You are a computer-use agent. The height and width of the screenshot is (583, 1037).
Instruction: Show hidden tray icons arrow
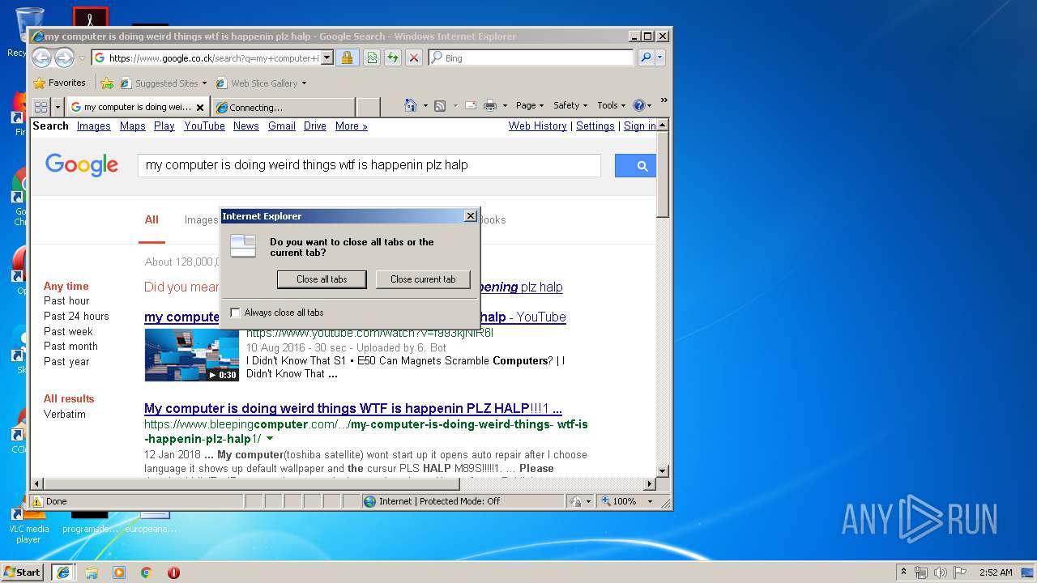tap(903, 572)
